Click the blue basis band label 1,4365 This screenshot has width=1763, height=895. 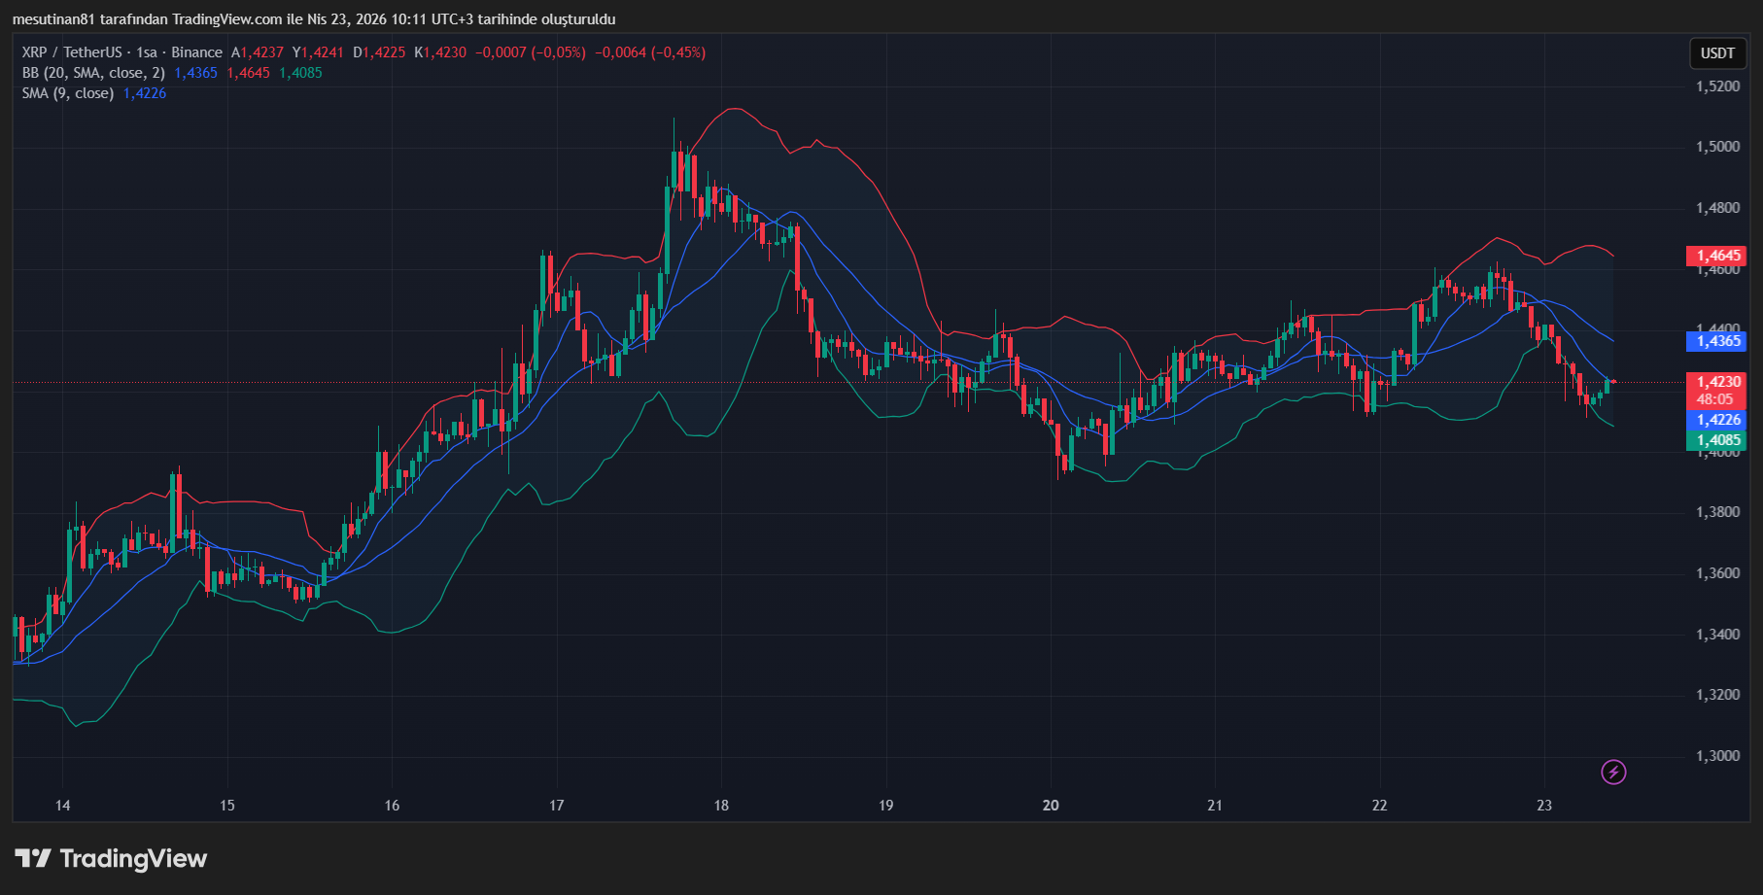[x=1716, y=341]
